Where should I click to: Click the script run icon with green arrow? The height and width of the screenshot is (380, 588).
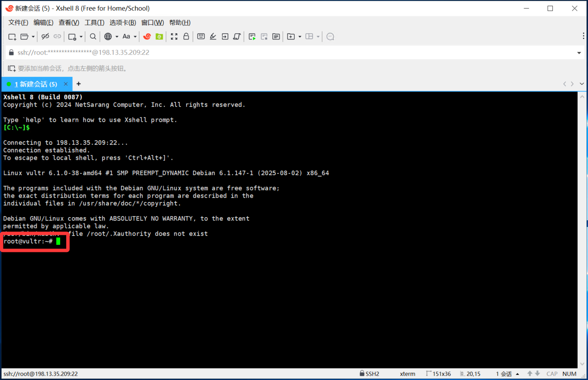click(x=252, y=37)
